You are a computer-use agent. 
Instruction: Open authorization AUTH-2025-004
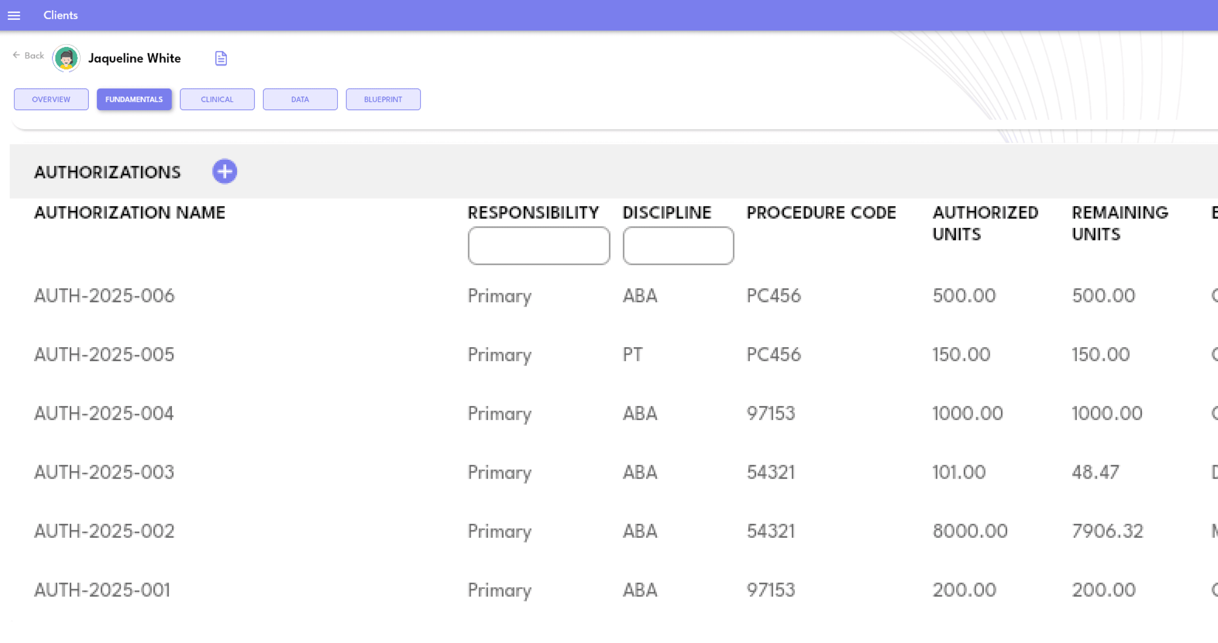pyautogui.click(x=104, y=413)
